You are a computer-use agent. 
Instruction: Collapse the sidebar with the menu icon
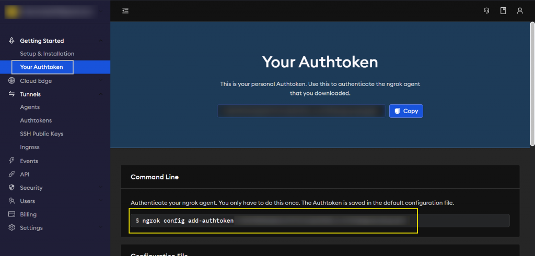[x=125, y=10]
